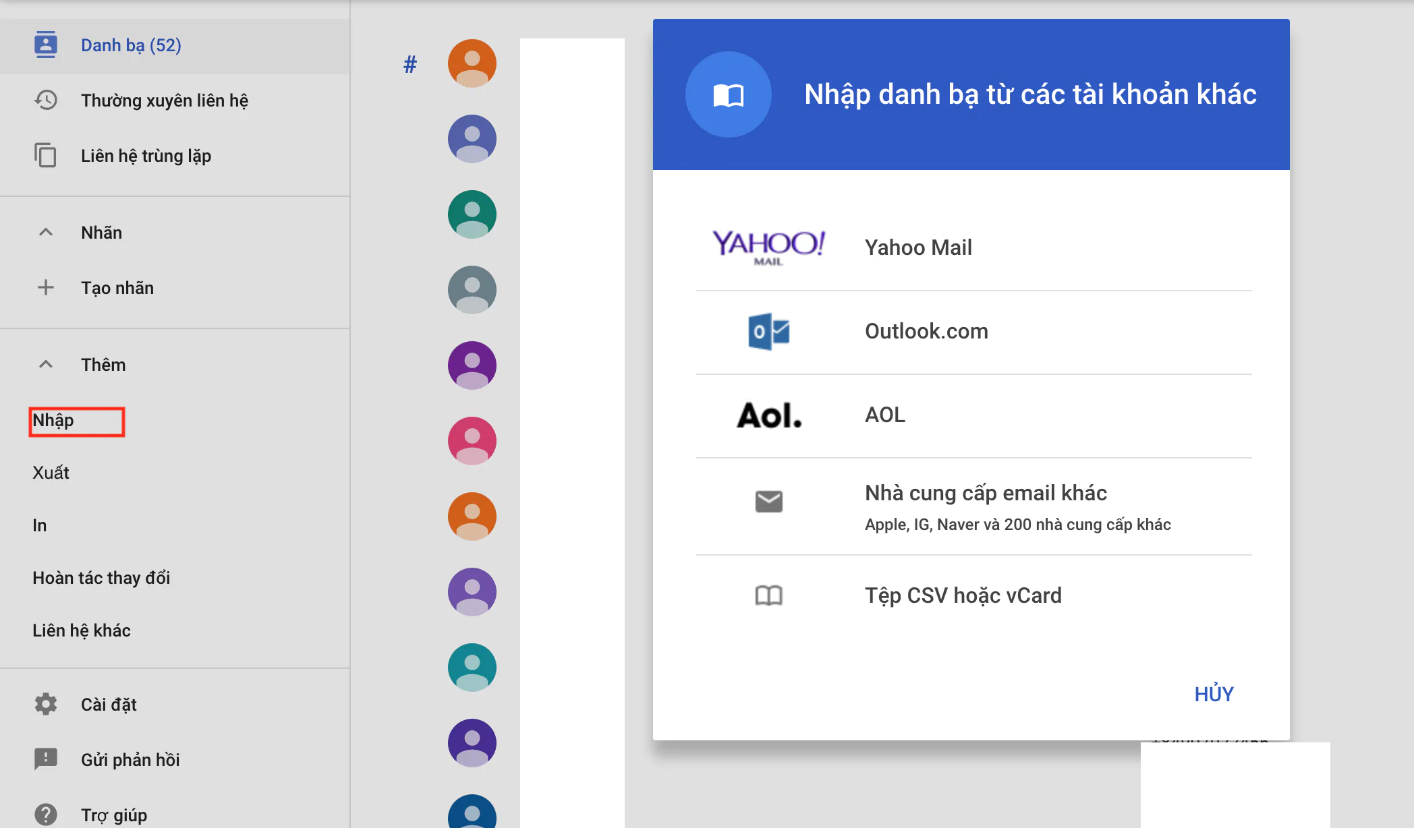The image size is (1414, 828).
Task: Open the In menu item
Action: (x=40, y=525)
